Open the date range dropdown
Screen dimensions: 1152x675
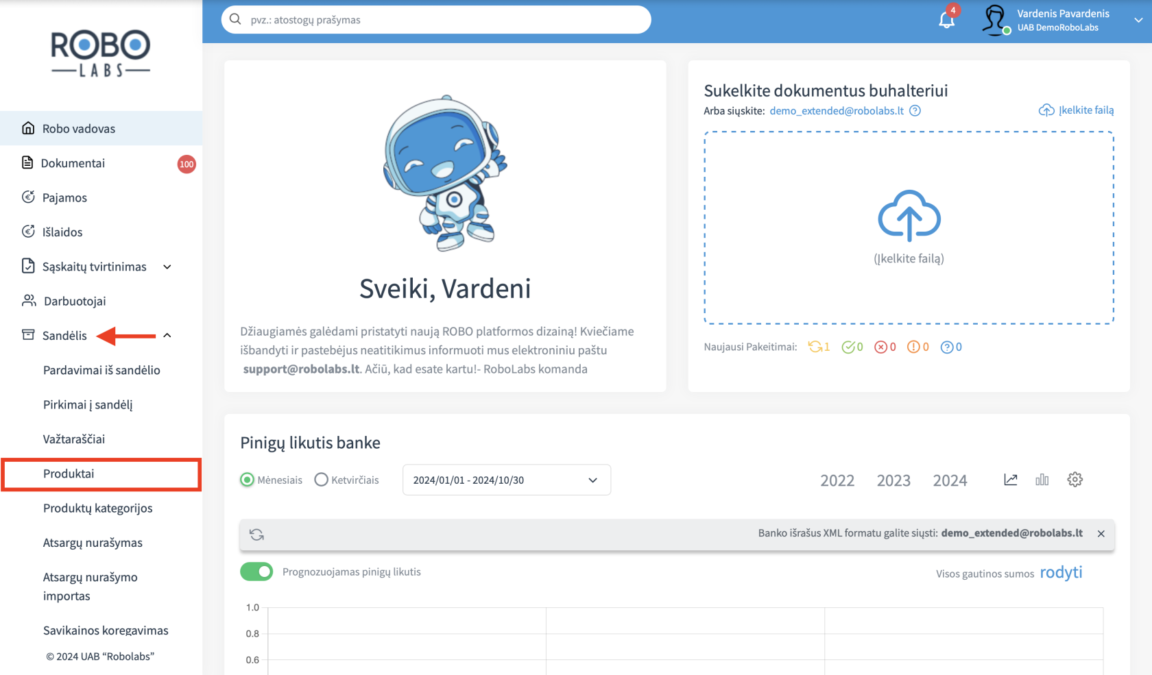click(x=507, y=480)
